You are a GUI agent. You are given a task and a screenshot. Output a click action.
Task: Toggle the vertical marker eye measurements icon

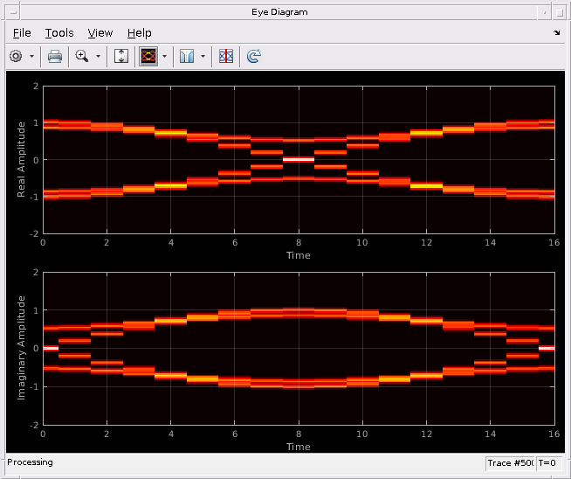click(226, 56)
